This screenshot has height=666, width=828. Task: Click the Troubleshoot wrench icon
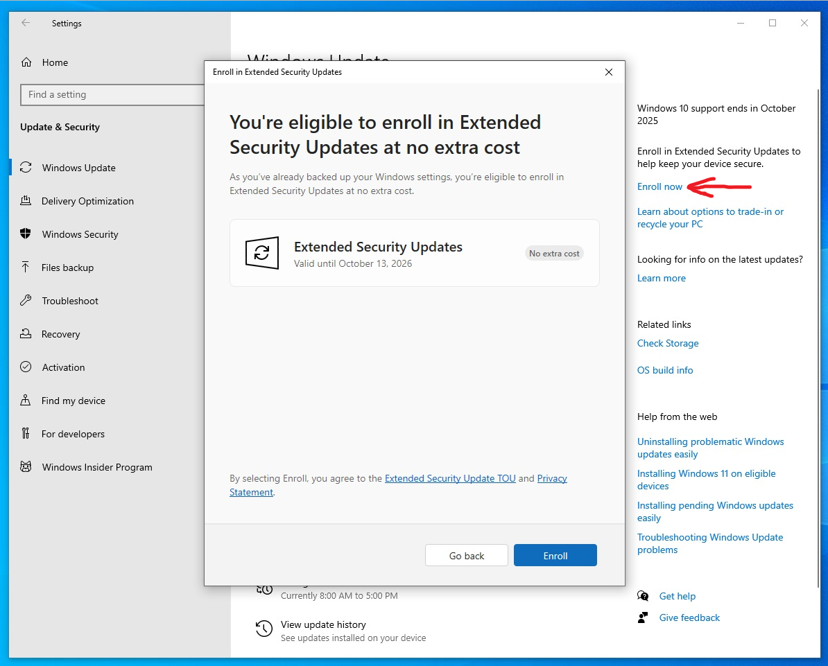click(26, 300)
